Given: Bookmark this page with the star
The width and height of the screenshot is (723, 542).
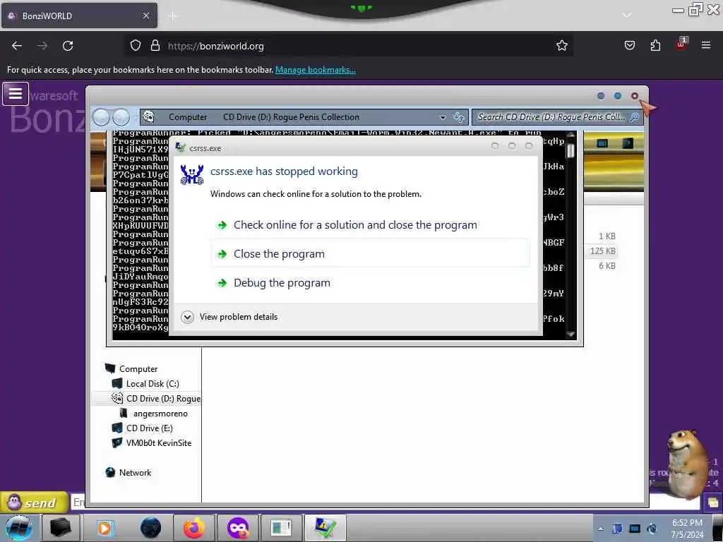Looking at the screenshot, I should click(561, 46).
